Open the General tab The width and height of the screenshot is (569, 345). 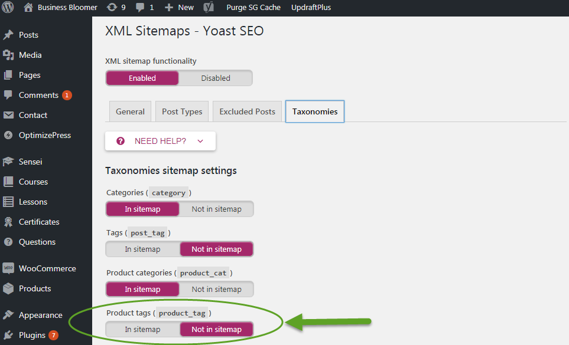tap(130, 111)
